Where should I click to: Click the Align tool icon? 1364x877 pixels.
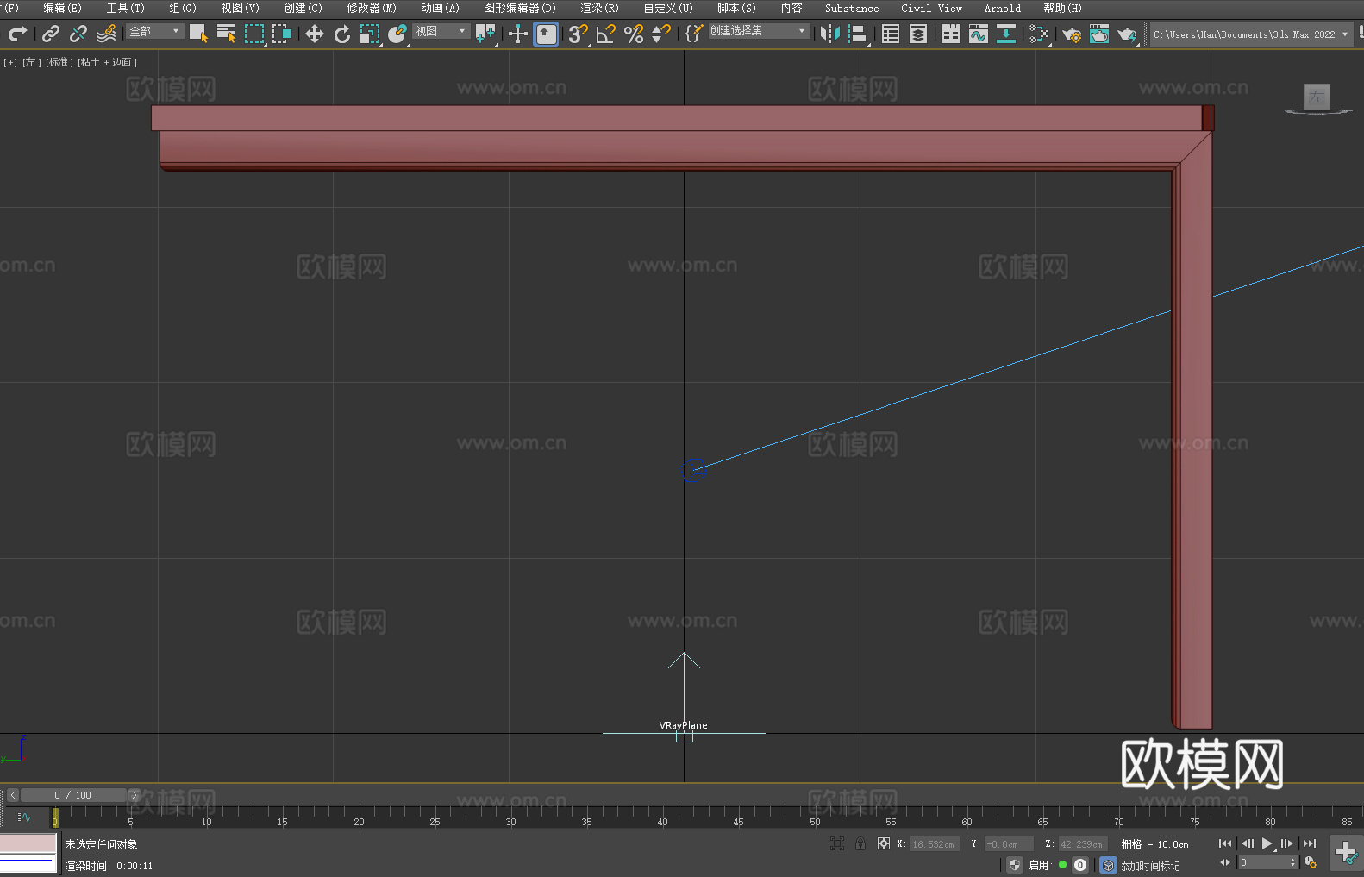(858, 34)
